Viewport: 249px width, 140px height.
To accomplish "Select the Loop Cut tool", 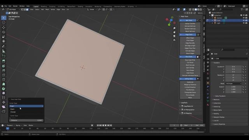I will coord(4,75).
